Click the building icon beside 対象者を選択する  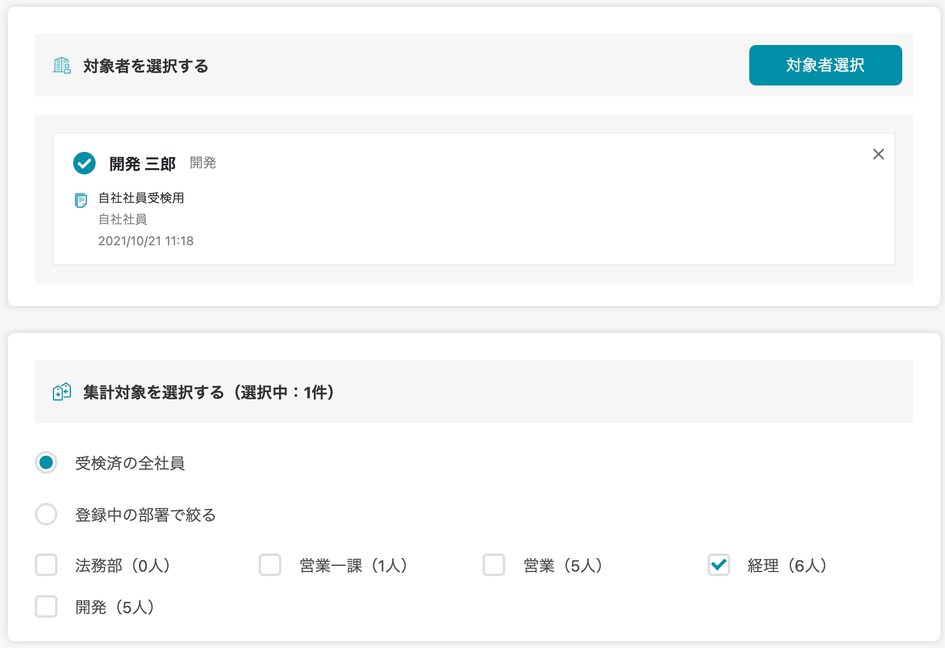(x=62, y=66)
